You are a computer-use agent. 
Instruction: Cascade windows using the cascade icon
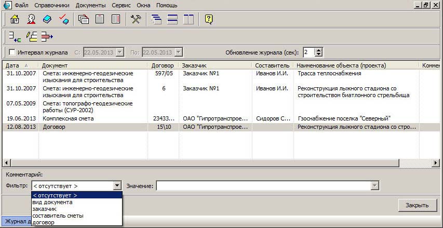click(x=156, y=19)
